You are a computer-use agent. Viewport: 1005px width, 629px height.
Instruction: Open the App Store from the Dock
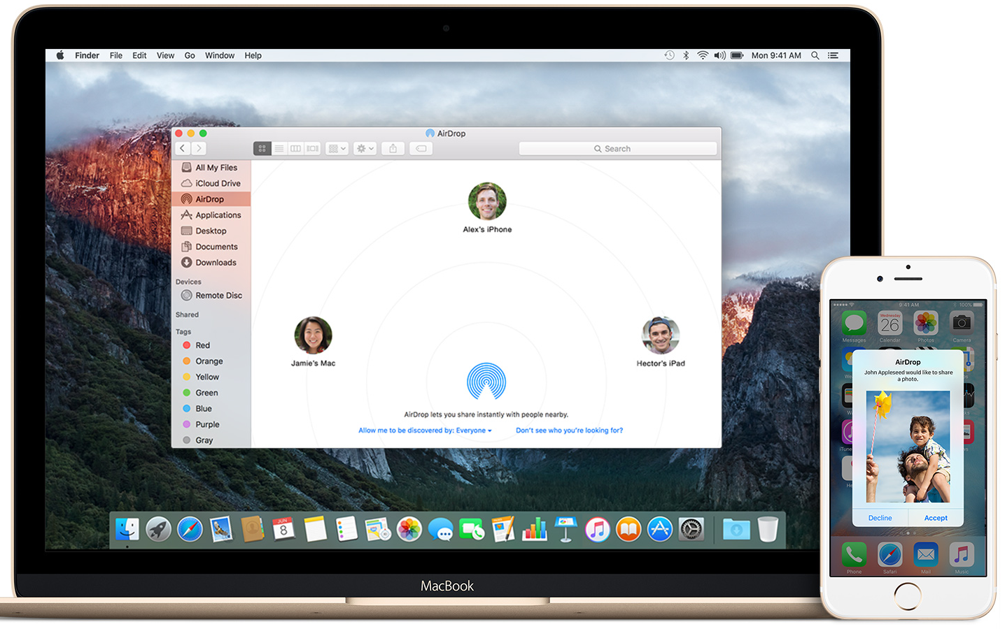pos(660,530)
